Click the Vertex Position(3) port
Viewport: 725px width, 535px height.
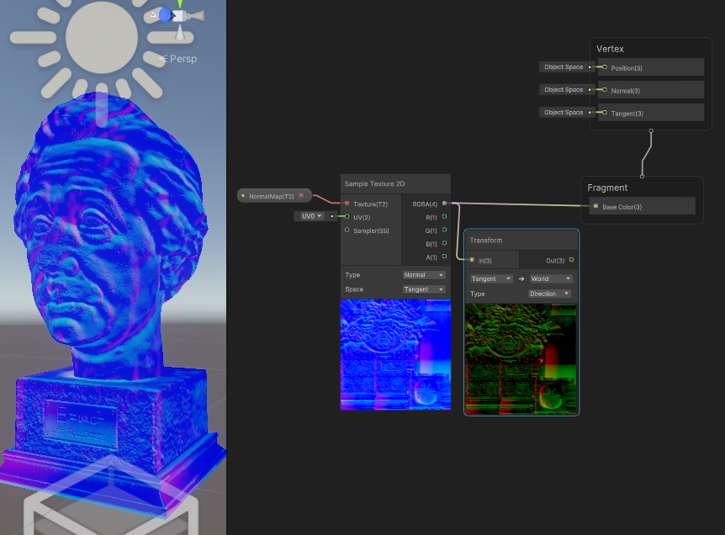click(605, 67)
